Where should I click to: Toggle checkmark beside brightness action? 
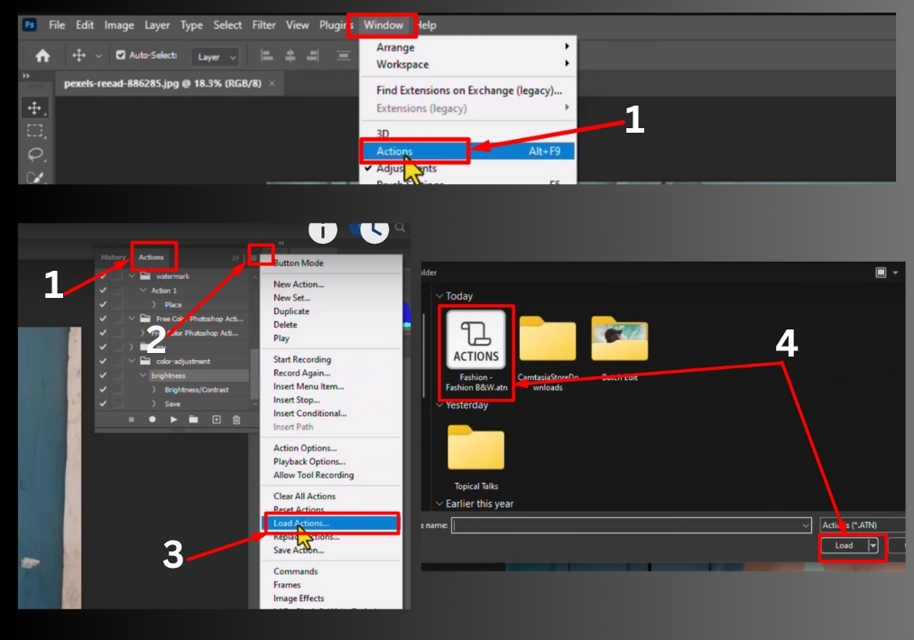[103, 376]
